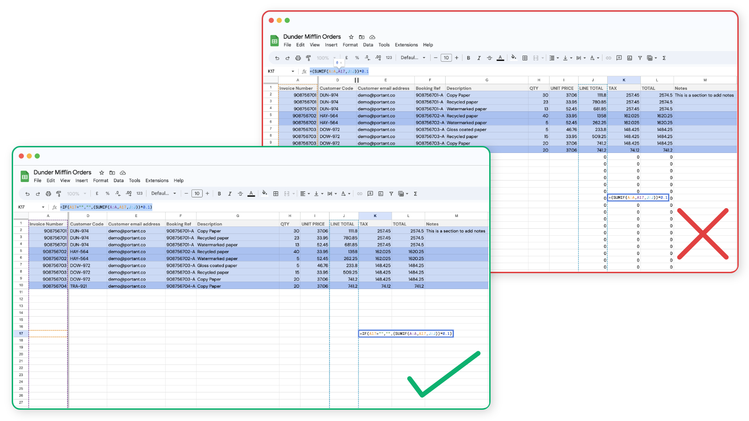Select row 17 header in front window
Viewport: 749px width, 421px height.
pos(21,334)
